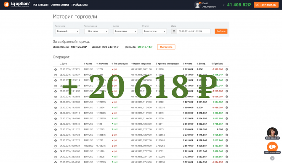Click info icon of 11:32:59 row
Viewport: 282px width, 163px height.
point(226,108)
